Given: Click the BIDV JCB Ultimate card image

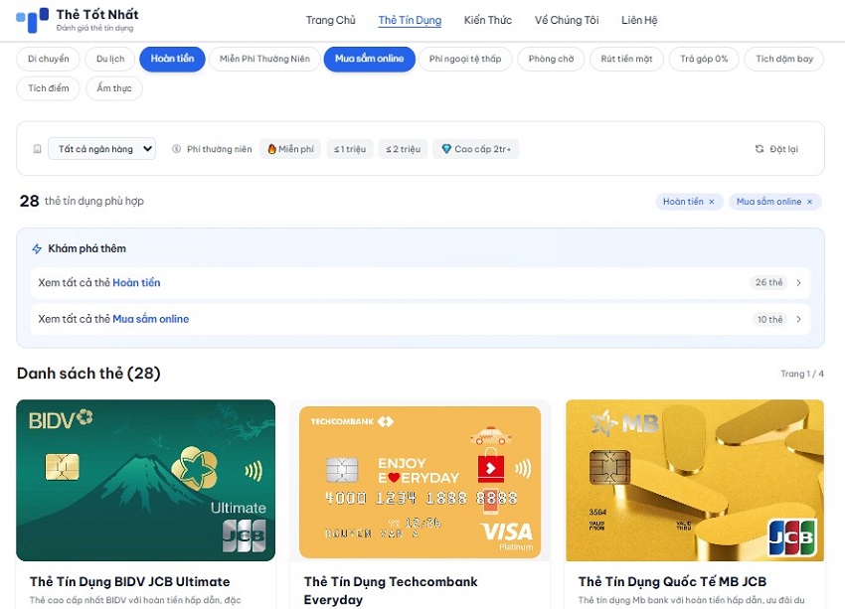Looking at the screenshot, I should click(145, 480).
